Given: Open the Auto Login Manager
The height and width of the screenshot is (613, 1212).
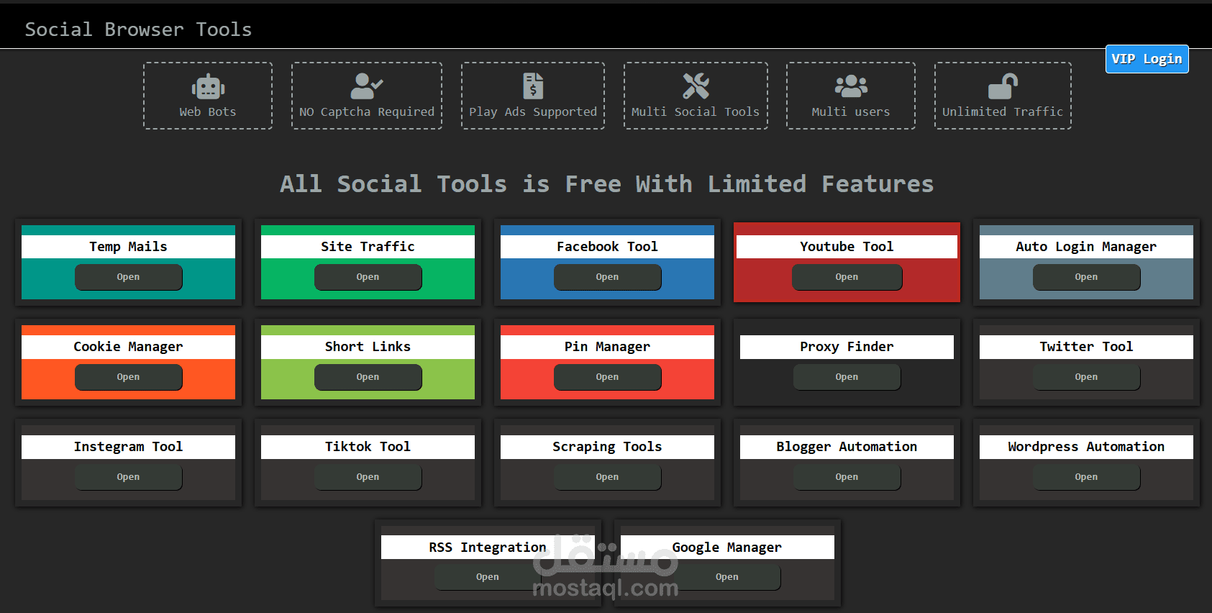Looking at the screenshot, I should 1086,277.
